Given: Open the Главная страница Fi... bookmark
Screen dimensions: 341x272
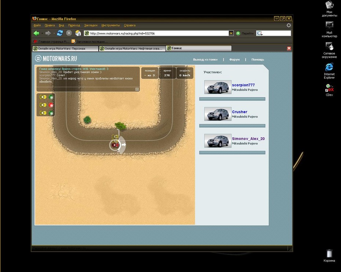Looking at the screenshot, I should (x=51, y=41).
